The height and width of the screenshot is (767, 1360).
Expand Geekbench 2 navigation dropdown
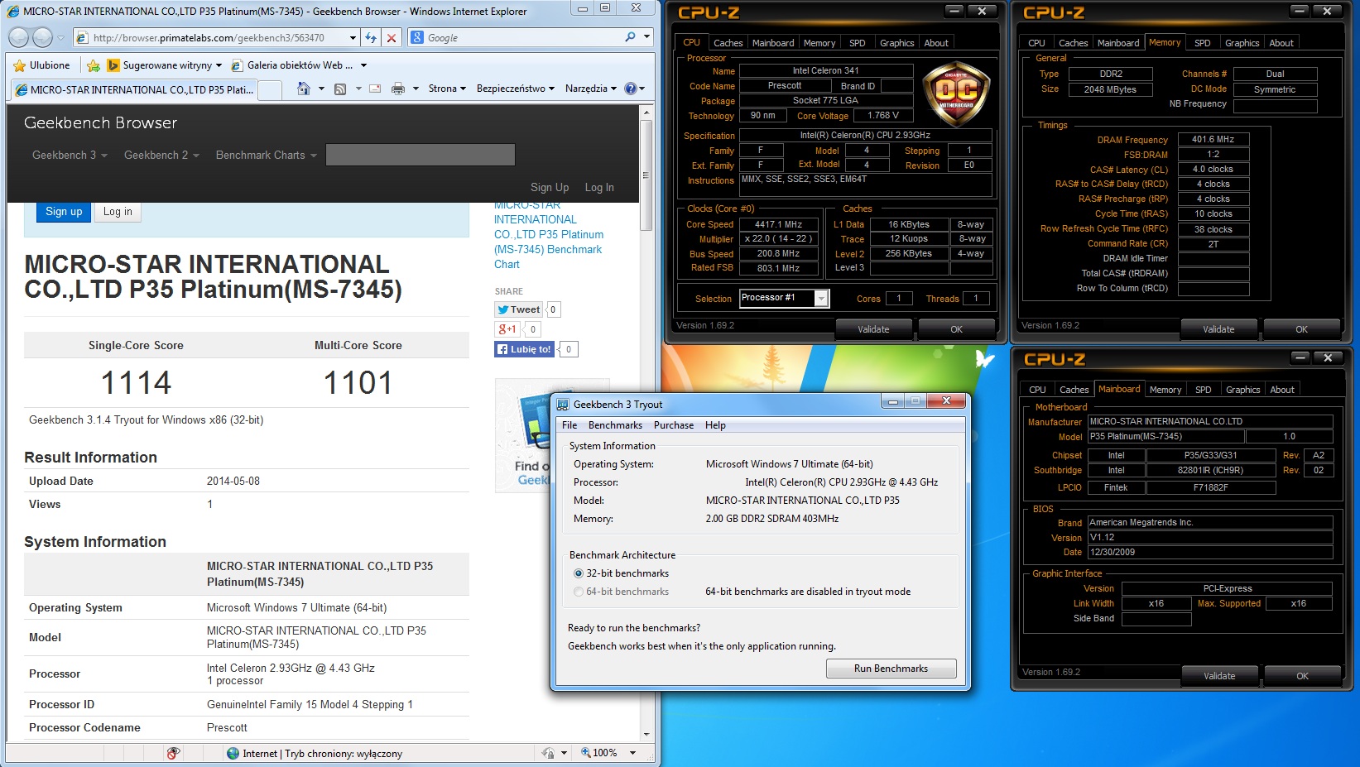click(x=161, y=155)
